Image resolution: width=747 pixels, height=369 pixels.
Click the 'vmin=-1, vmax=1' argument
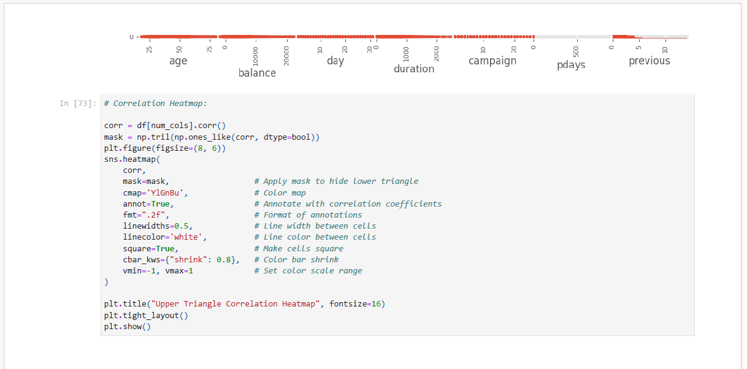[x=158, y=271]
